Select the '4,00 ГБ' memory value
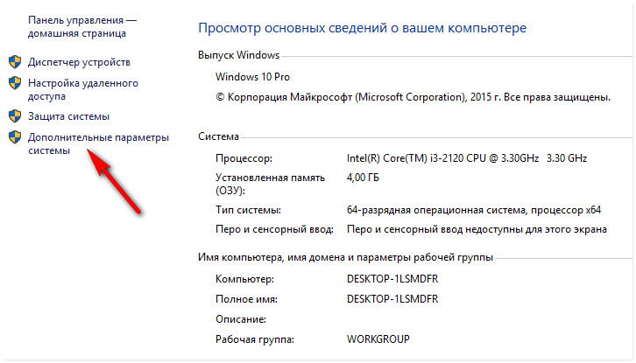 pos(363,178)
